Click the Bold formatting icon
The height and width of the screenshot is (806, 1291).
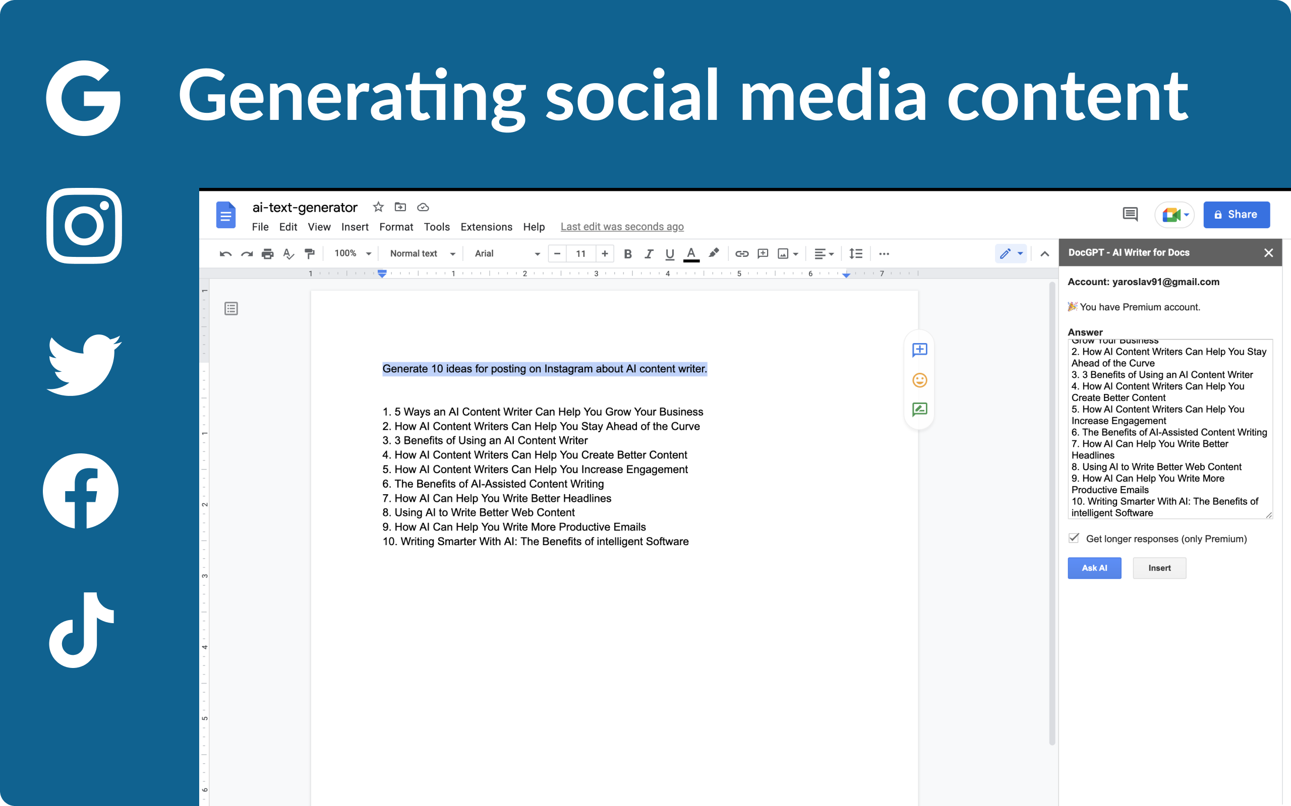click(625, 252)
